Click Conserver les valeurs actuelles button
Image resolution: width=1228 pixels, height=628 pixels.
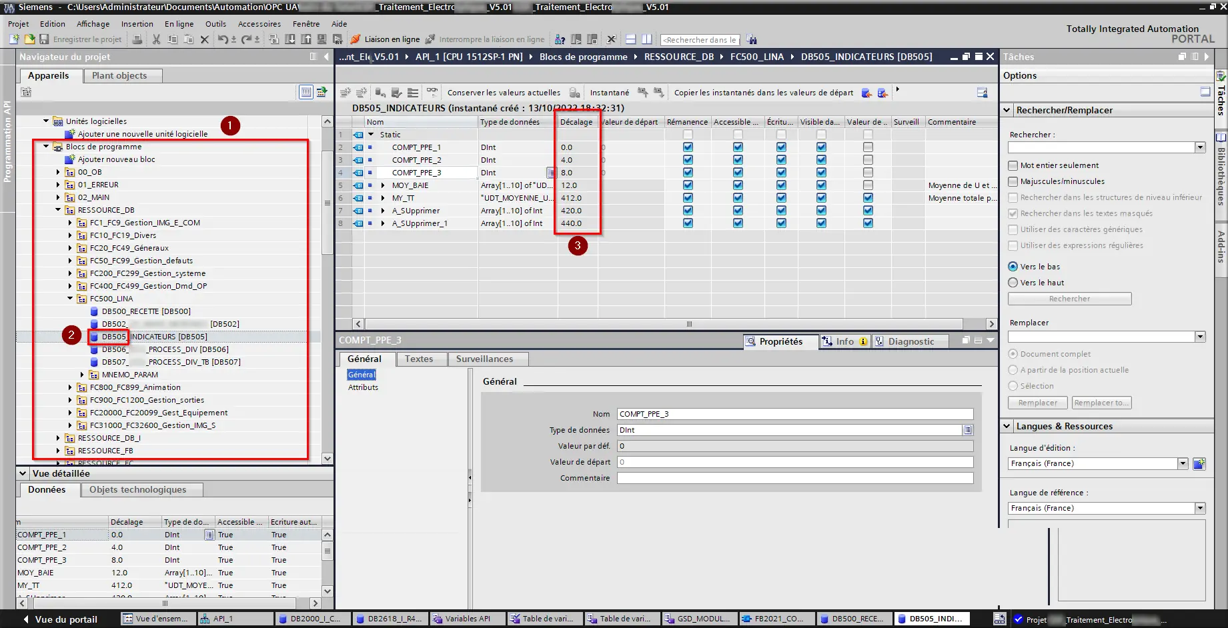tap(504, 93)
